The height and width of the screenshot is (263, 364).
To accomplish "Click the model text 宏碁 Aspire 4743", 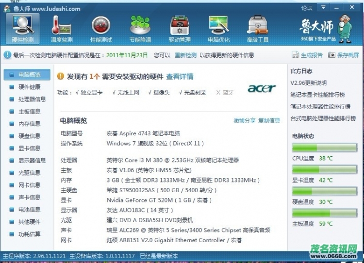I will 129,133.
